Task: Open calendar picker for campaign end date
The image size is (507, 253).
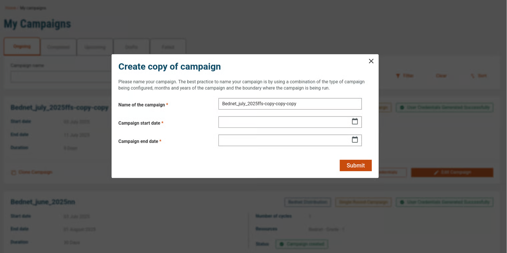Action: coord(355,140)
